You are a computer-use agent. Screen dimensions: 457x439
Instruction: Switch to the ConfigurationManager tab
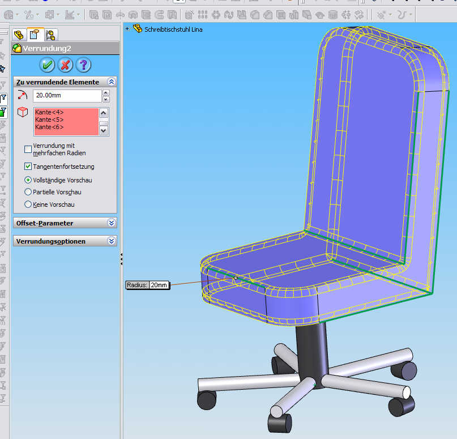click(x=50, y=35)
